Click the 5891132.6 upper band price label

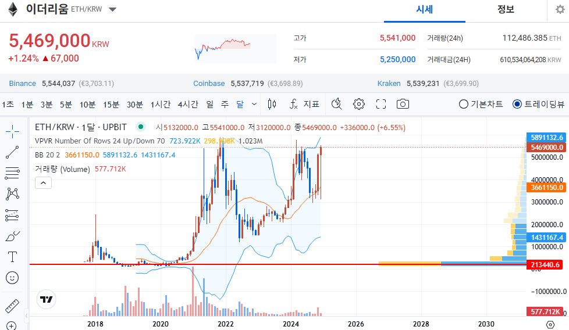[546, 138]
